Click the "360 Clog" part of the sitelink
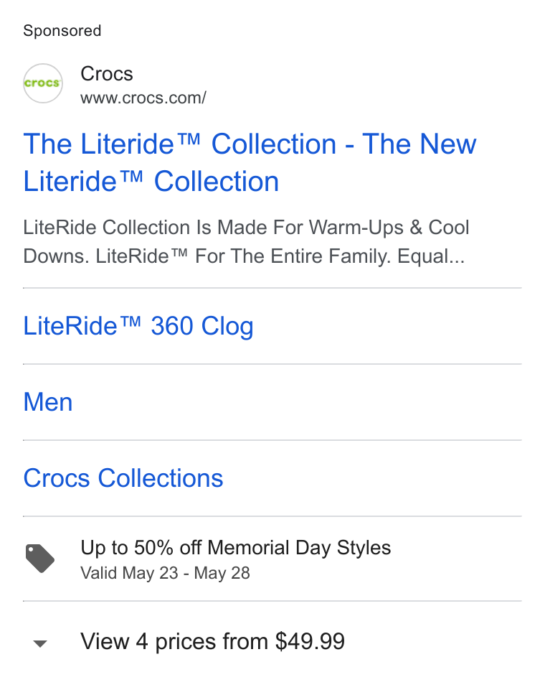 click(202, 326)
